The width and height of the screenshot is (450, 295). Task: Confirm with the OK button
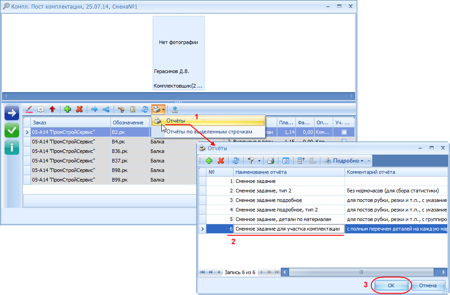(x=391, y=285)
